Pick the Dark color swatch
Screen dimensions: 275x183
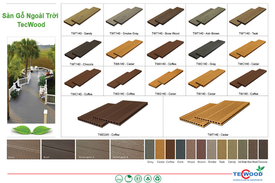[x=181, y=149]
